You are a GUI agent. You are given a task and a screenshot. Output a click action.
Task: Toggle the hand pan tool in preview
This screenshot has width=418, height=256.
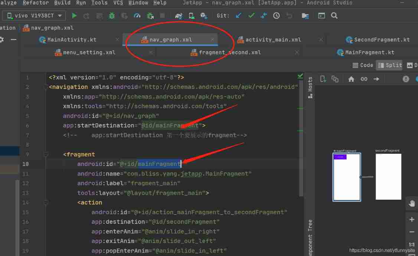tap(411, 203)
